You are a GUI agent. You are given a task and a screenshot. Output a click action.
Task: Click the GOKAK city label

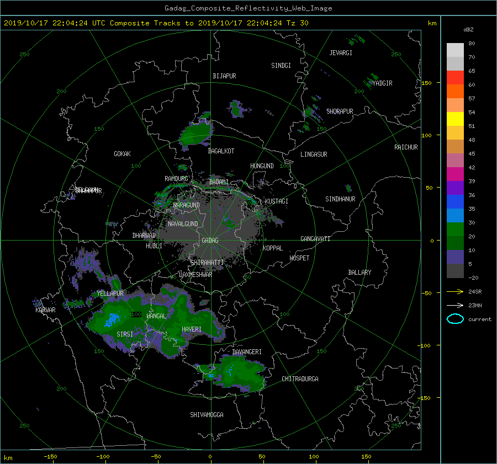[x=122, y=154]
